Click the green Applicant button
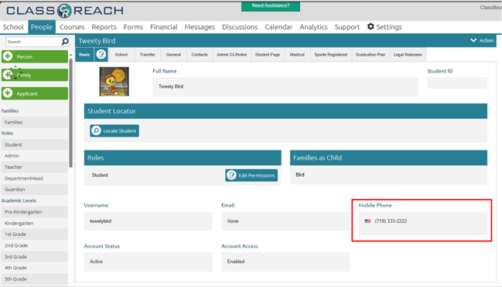Image resolution: width=502 pixels, height=287 pixels. 35,93
